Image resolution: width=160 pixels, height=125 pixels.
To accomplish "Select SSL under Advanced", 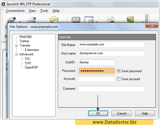I will point(28,59).
